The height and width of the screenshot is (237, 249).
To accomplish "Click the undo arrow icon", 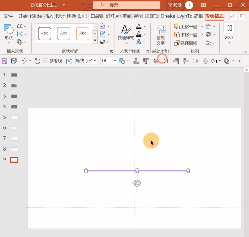I will (x=24, y=61).
